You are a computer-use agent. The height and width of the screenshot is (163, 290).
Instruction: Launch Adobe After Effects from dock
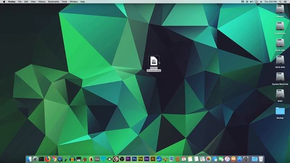click(147, 159)
